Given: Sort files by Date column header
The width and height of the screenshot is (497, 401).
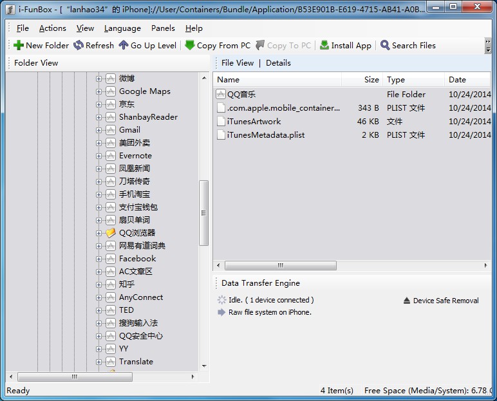Looking at the screenshot, I should point(467,80).
